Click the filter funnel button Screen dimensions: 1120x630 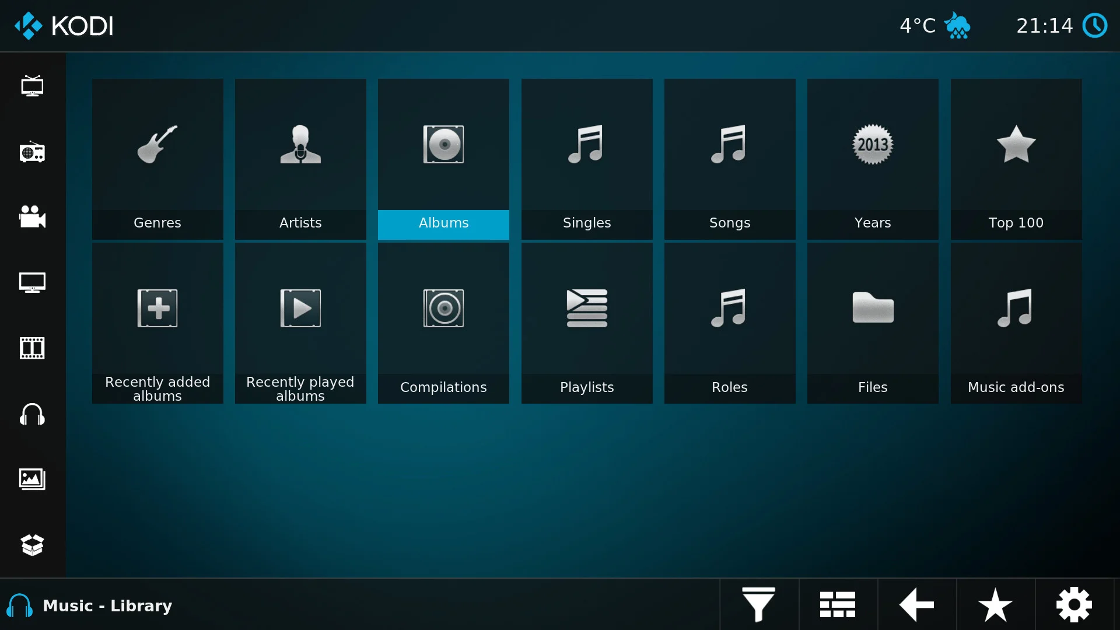[x=758, y=605]
